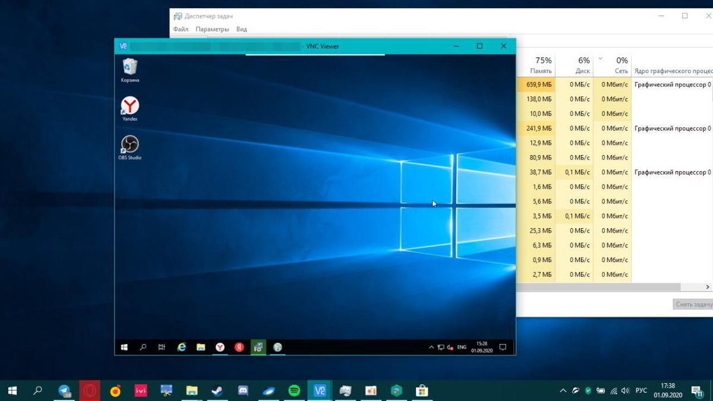Launch Opera browser from host taskbar

tap(90, 391)
